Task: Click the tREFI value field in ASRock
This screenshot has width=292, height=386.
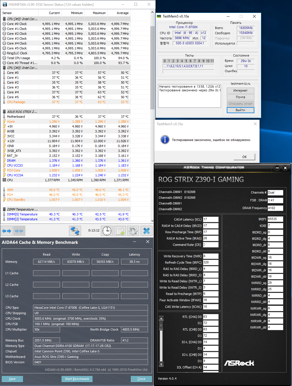Action: 275,219
